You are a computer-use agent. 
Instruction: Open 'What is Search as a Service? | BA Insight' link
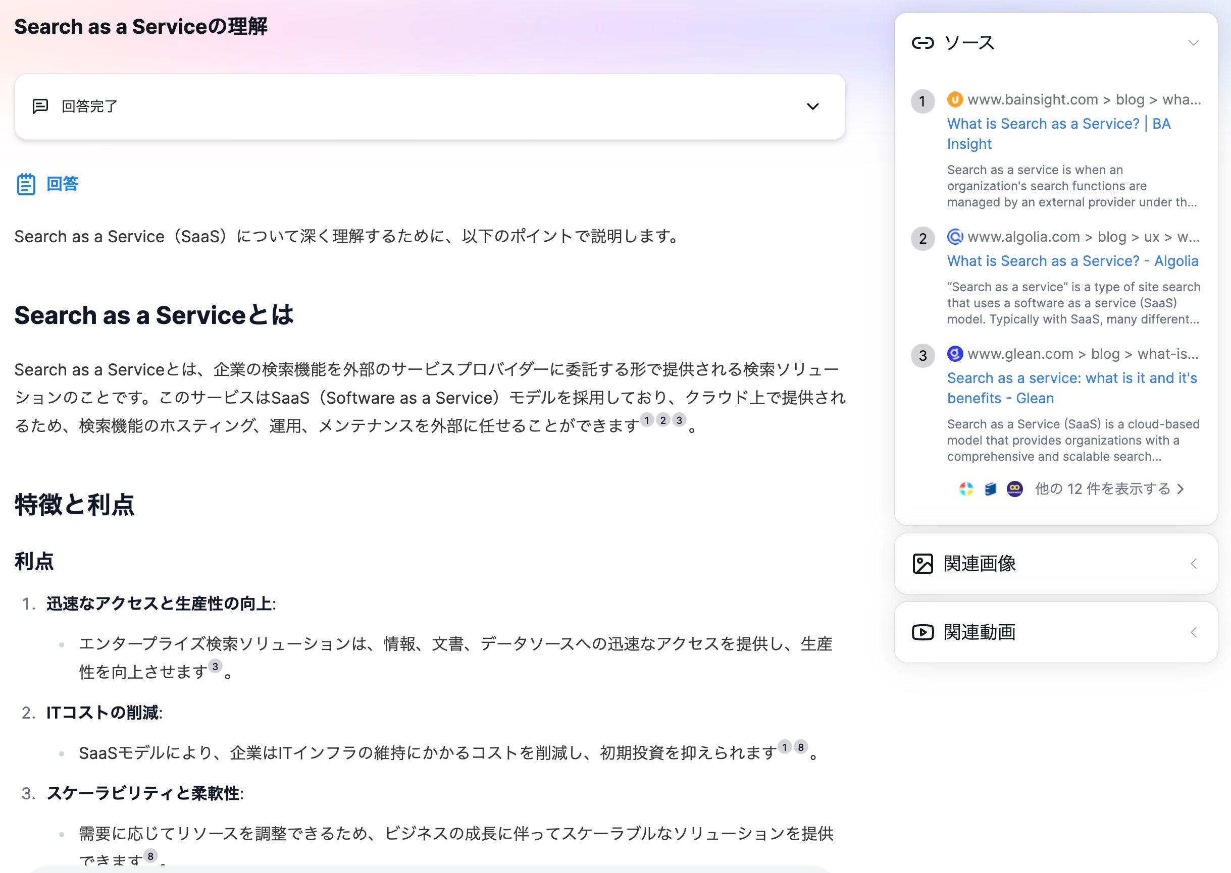(x=1058, y=134)
